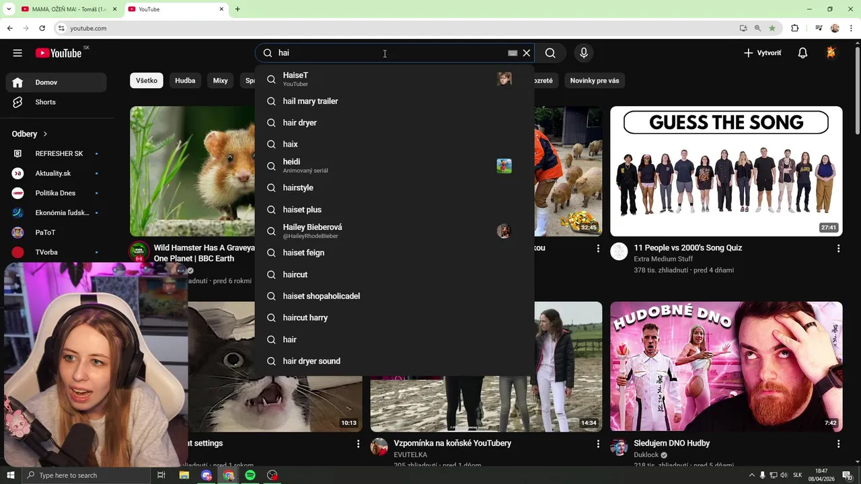Open Guess the Song video thumbnail
The height and width of the screenshot is (484, 861).
(x=726, y=171)
